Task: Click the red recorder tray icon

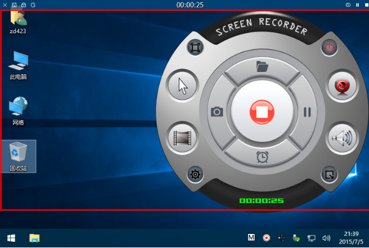Action: click(x=266, y=238)
